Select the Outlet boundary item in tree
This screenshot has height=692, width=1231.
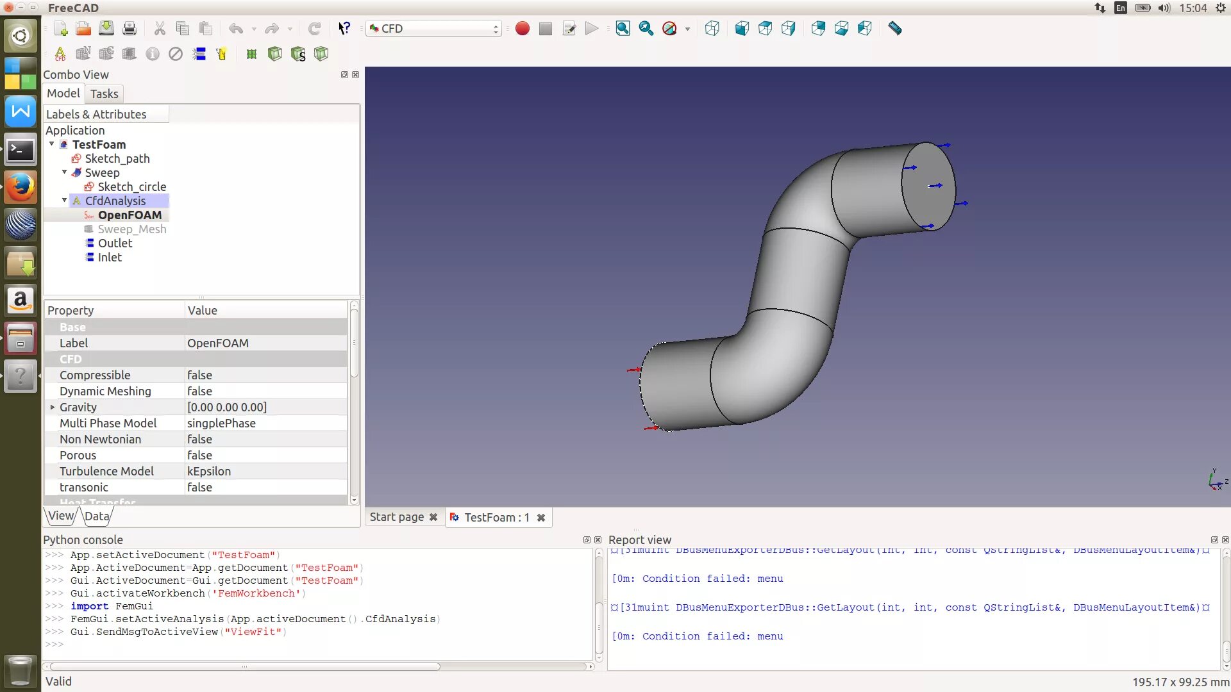pyautogui.click(x=115, y=243)
